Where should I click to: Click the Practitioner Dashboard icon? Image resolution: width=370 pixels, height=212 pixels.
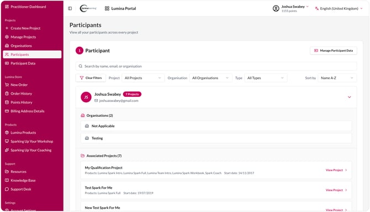point(7,7)
